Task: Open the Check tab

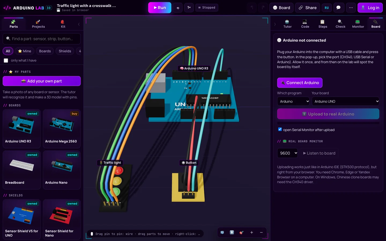Action: pos(340,24)
